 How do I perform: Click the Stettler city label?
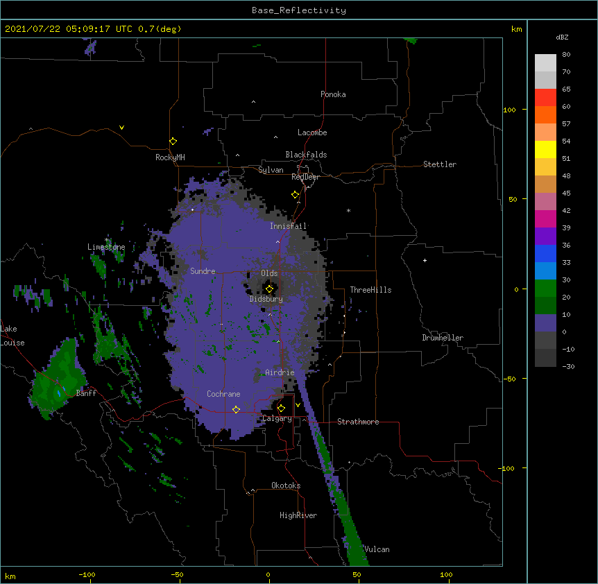tap(440, 164)
